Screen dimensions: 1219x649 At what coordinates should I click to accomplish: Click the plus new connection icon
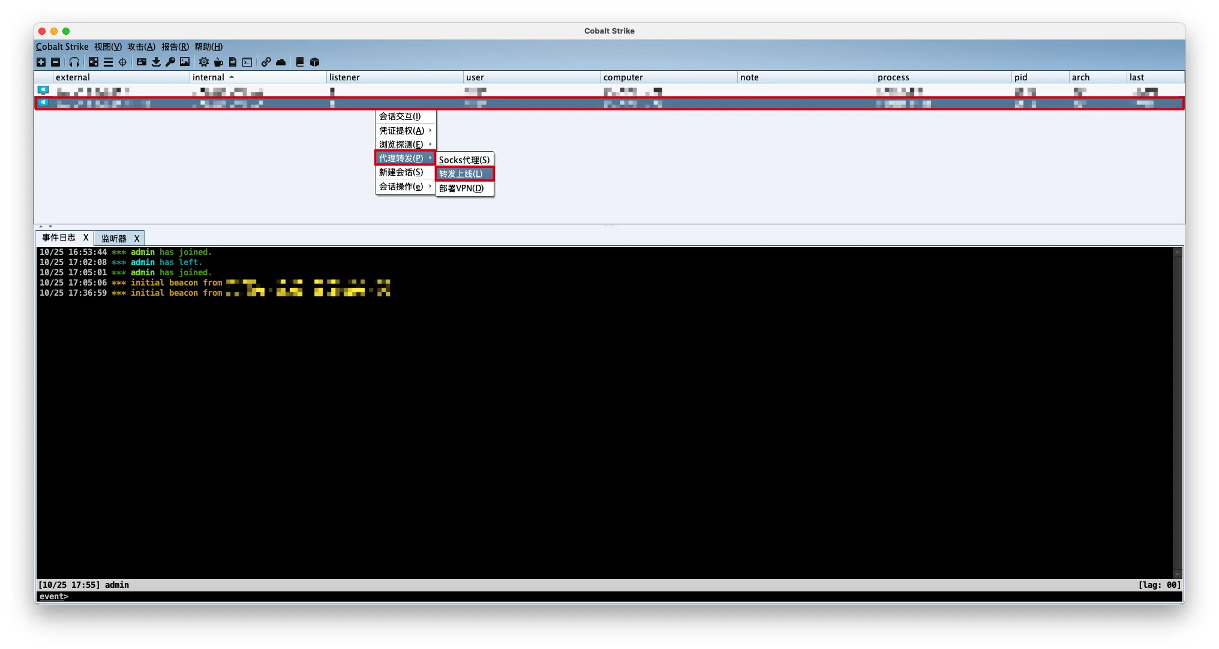click(41, 62)
